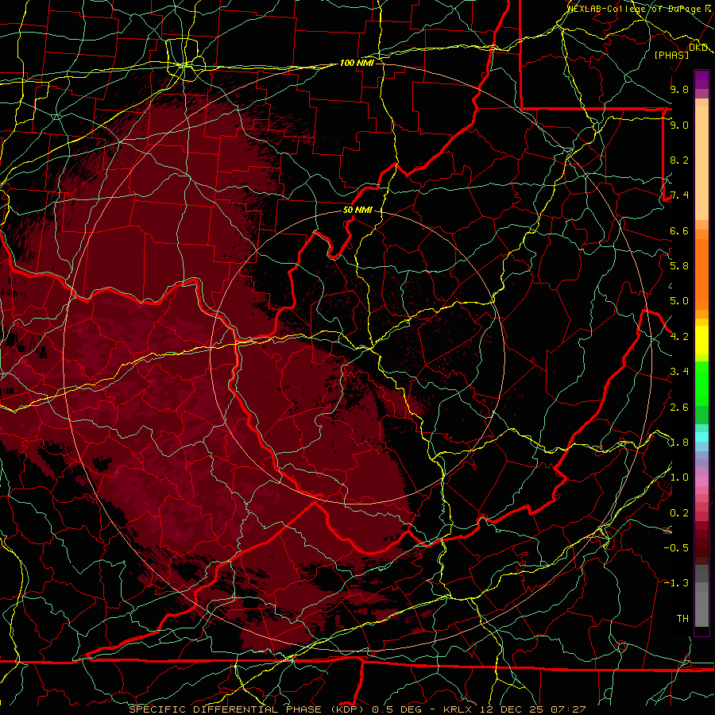Select the 1.8 scale value
Screen dimensions: 715x715
679,443
